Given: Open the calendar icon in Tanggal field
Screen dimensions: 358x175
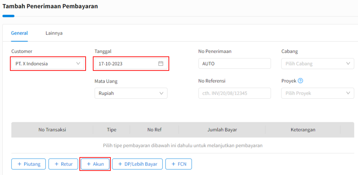Looking at the screenshot, I should [x=161, y=64].
